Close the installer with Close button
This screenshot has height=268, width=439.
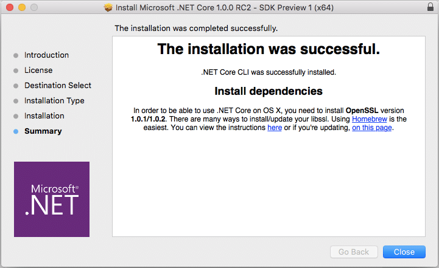[x=404, y=252]
